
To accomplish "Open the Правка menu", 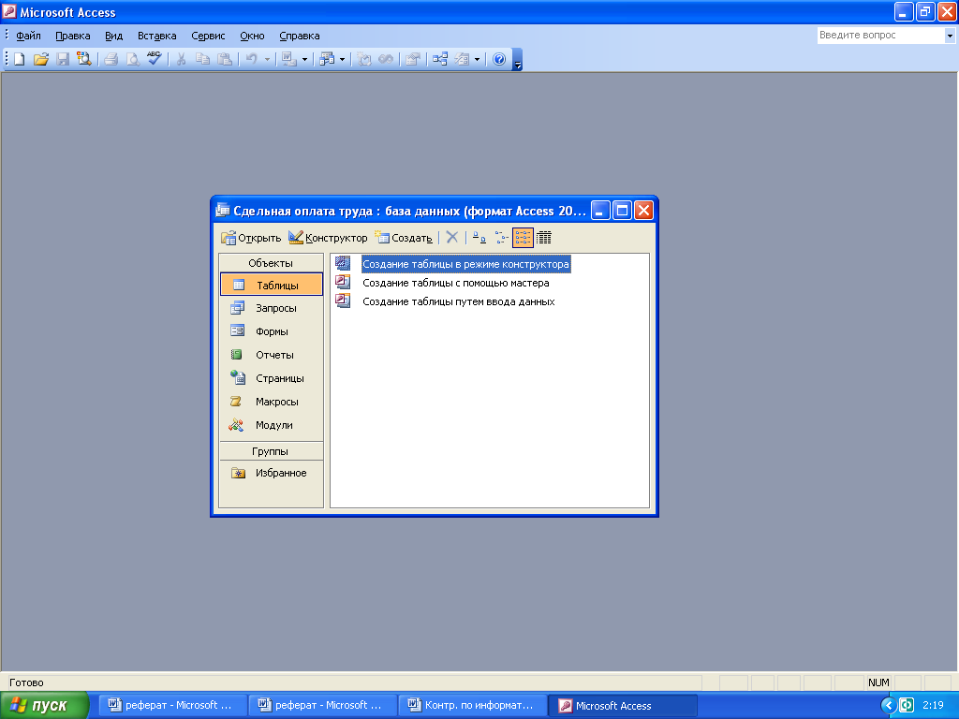I will [73, 37].
